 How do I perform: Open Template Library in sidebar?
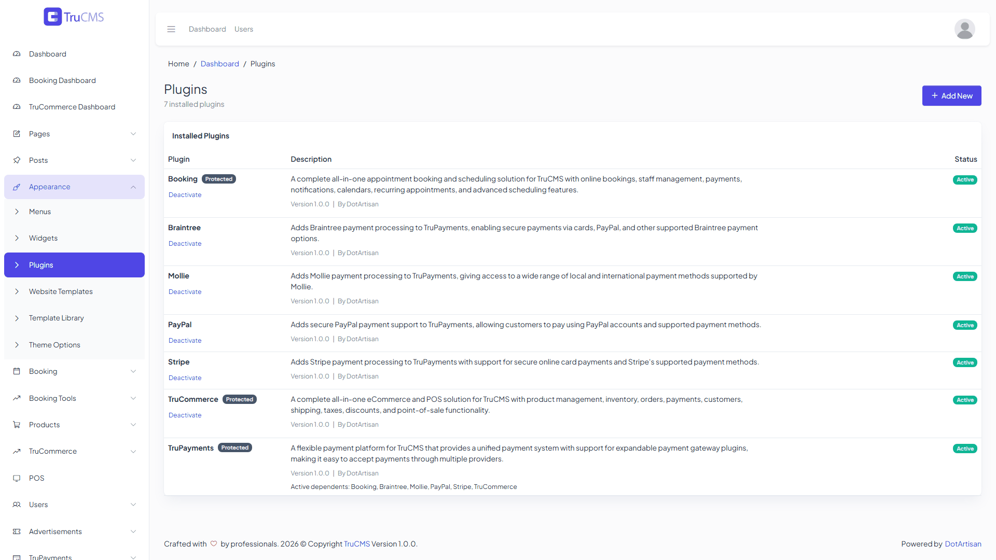pos(74,318)
